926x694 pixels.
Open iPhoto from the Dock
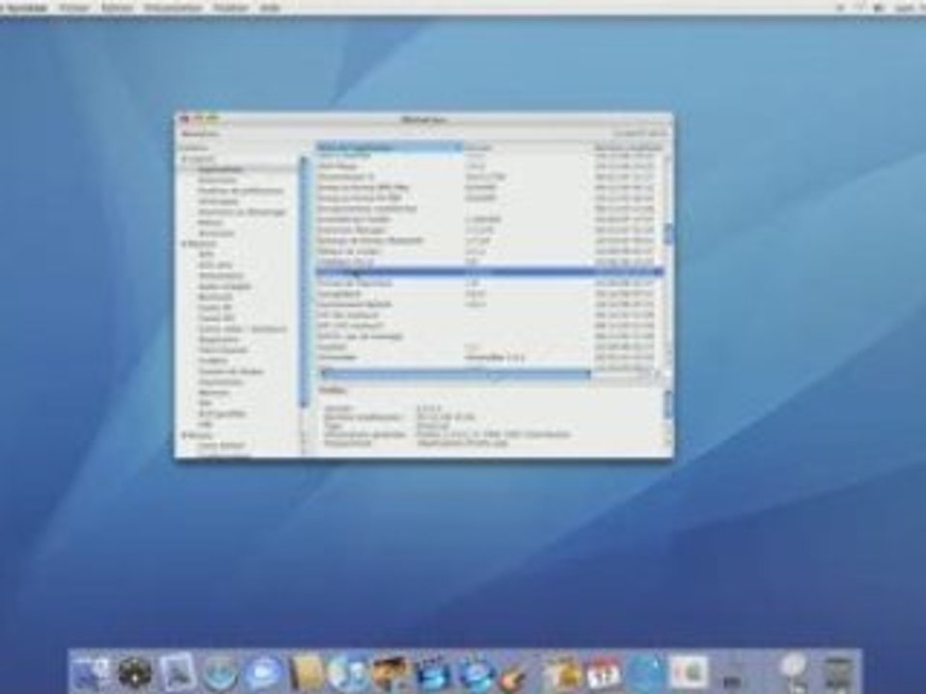(391, 673)
